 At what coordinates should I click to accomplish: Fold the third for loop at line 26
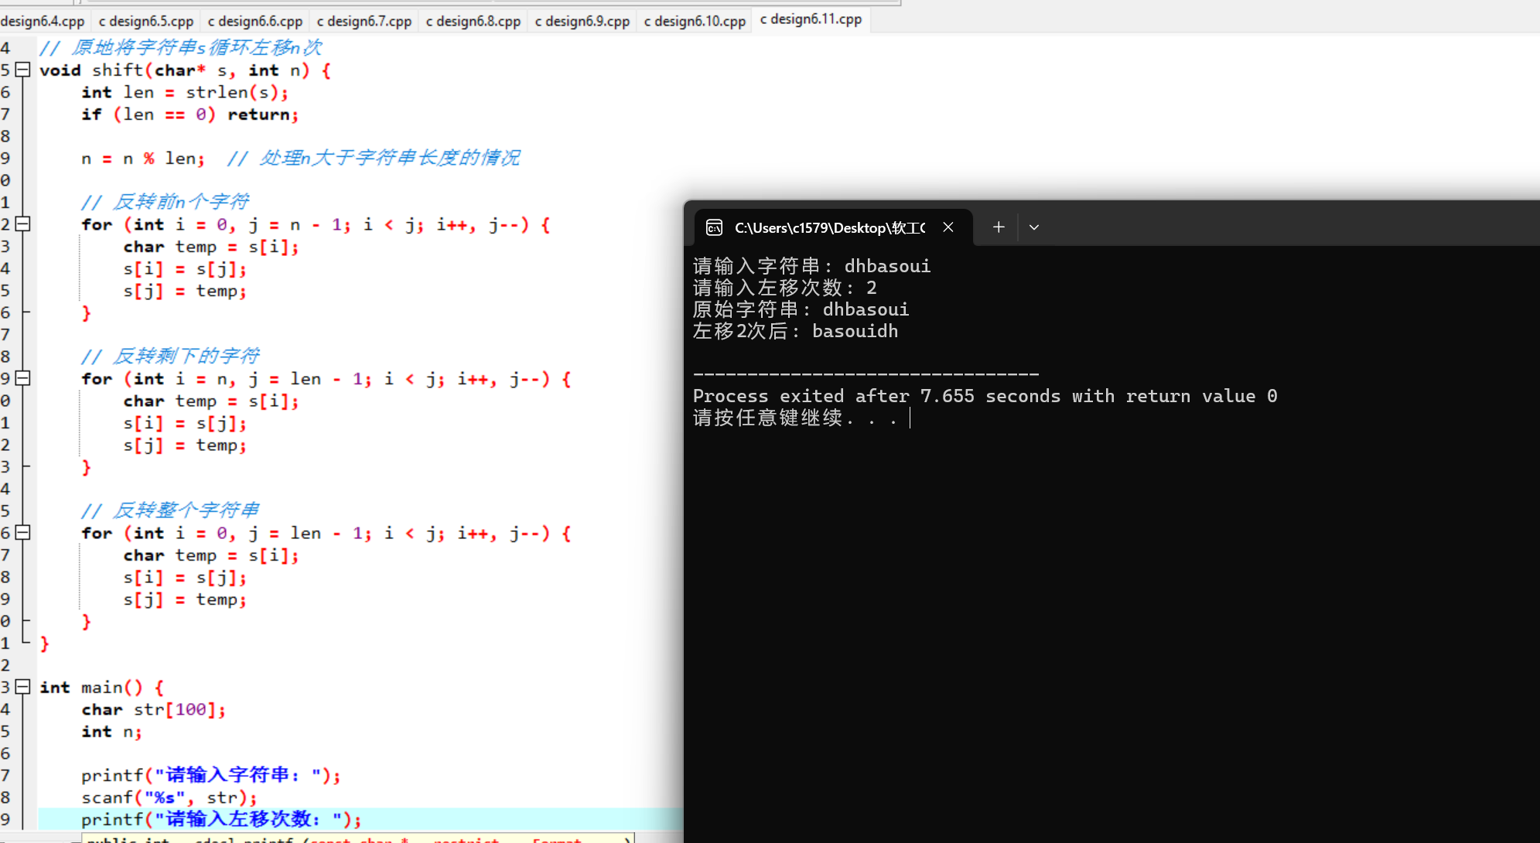[23, 533]
